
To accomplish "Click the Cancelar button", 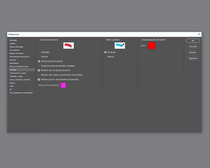I will (193, 47).
